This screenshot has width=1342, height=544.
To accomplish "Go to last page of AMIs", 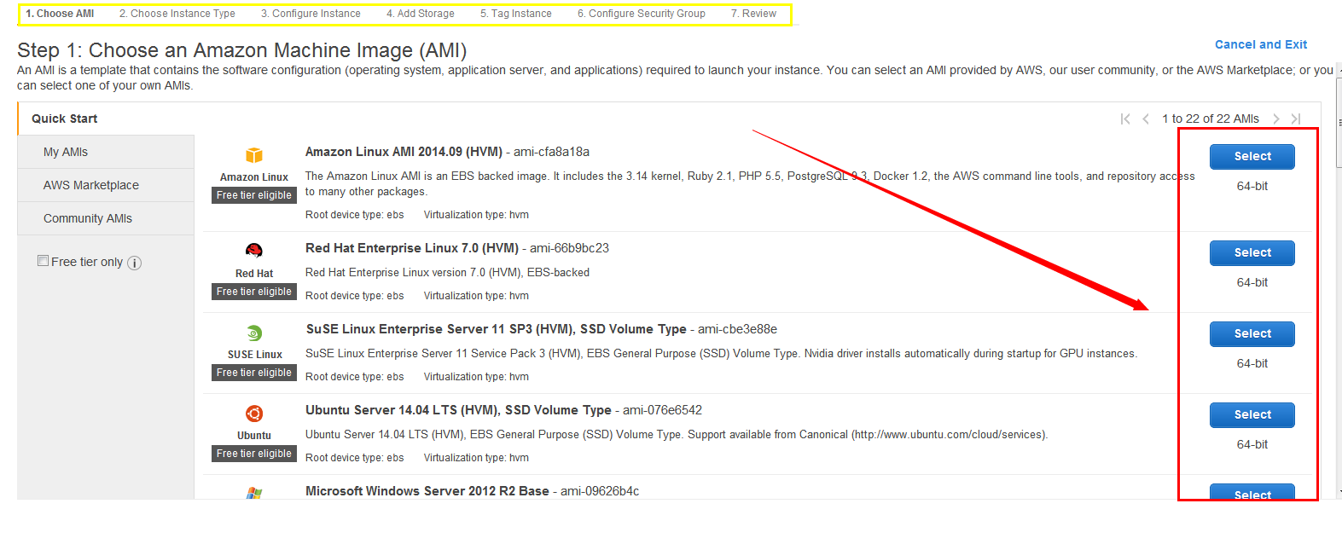I will 1296,119.
